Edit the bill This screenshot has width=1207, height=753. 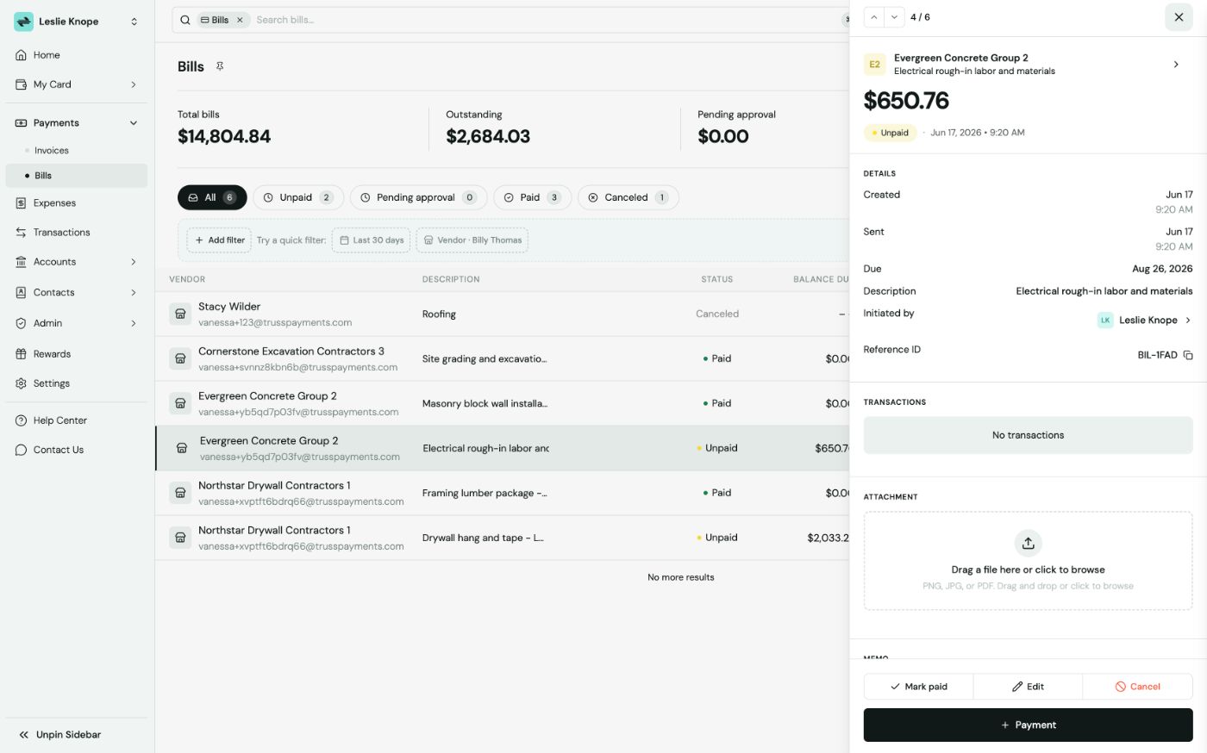tap(1028, 687)
